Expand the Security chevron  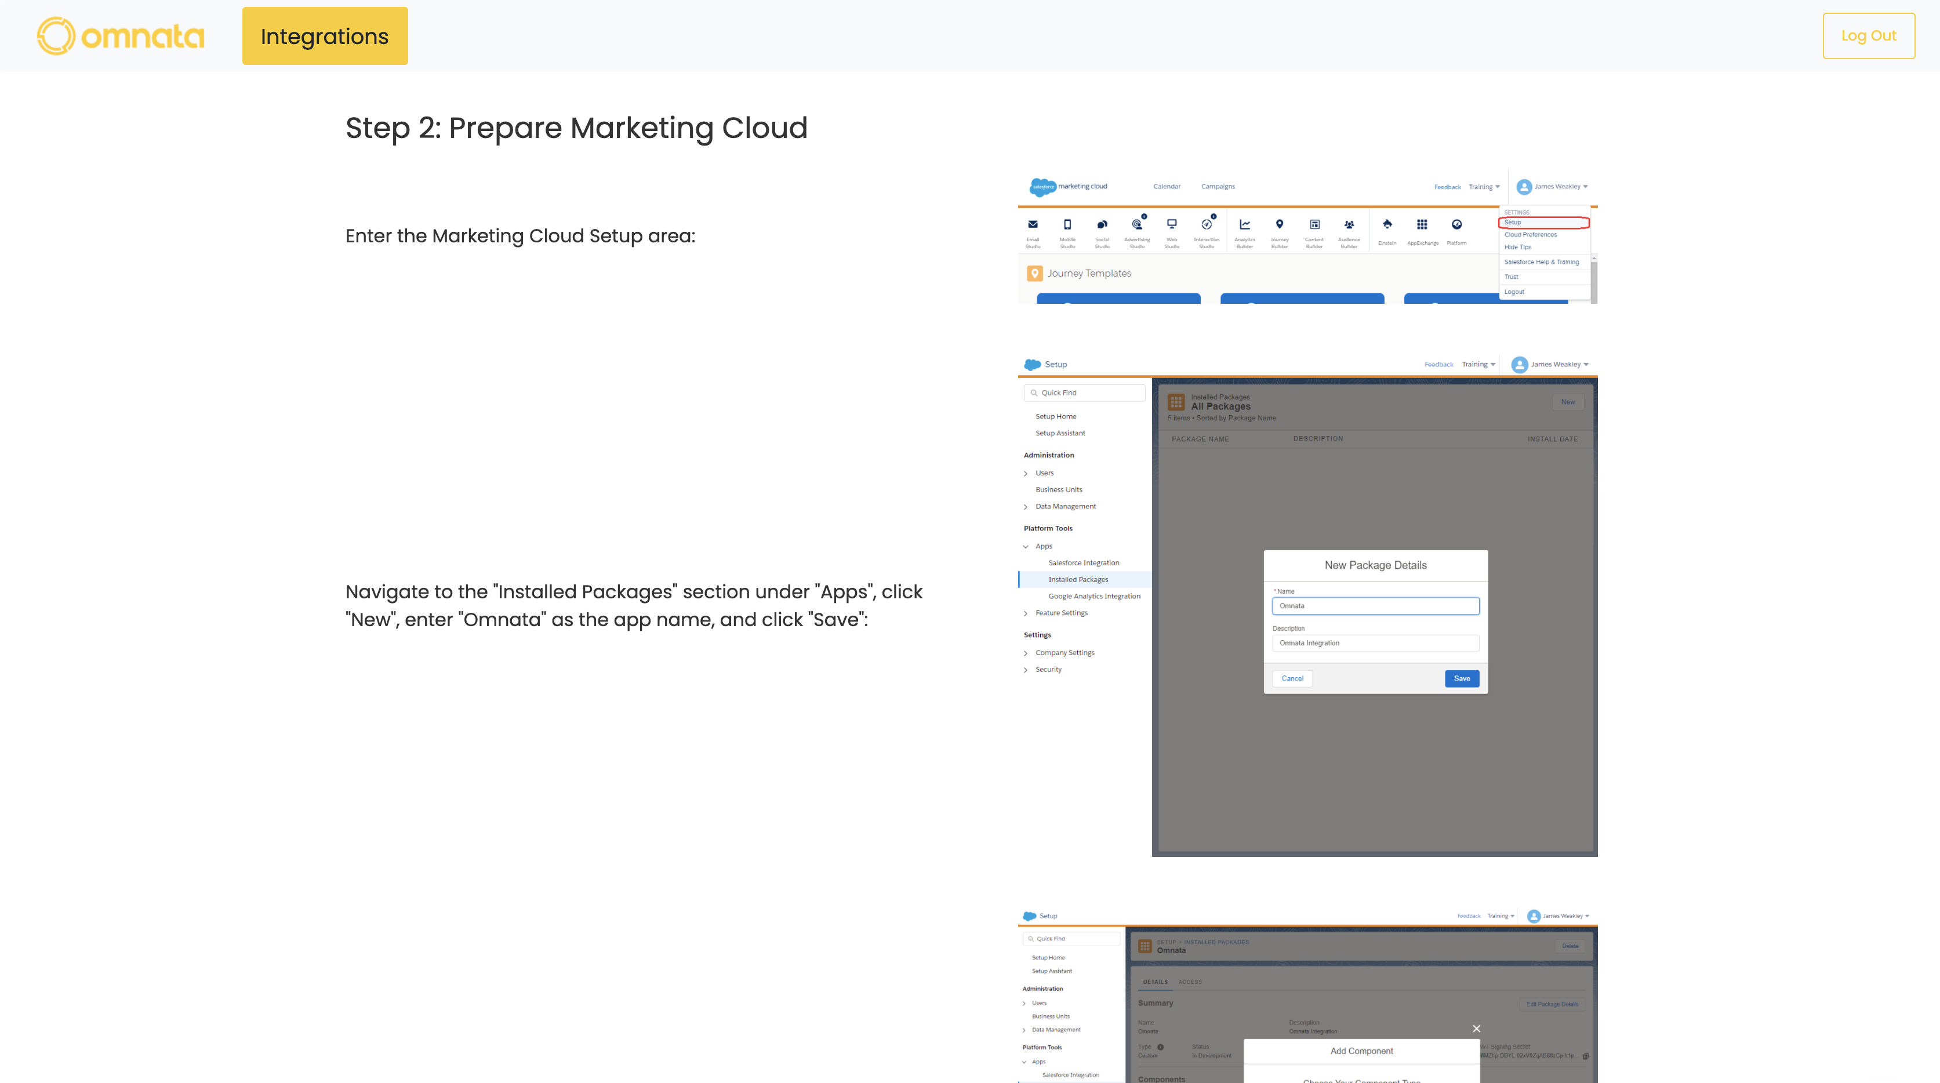[x=1026, y=670]
